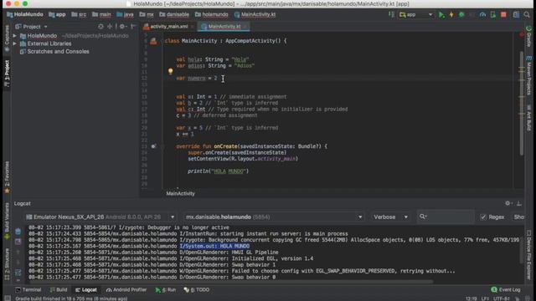Click the lightbulb quick-fix icon in editor
536x301 pixels.
coord(170,71)
